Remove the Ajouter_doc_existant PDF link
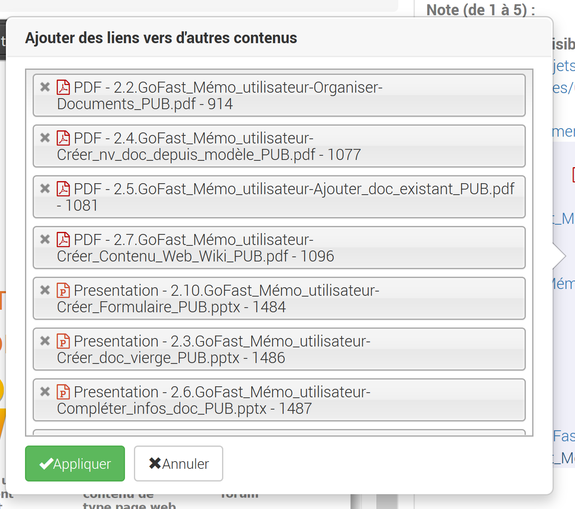The width and height of the screenshot is (575, 509). 45,189
